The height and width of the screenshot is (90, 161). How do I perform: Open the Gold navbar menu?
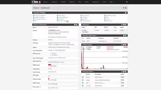click(105, 2)
